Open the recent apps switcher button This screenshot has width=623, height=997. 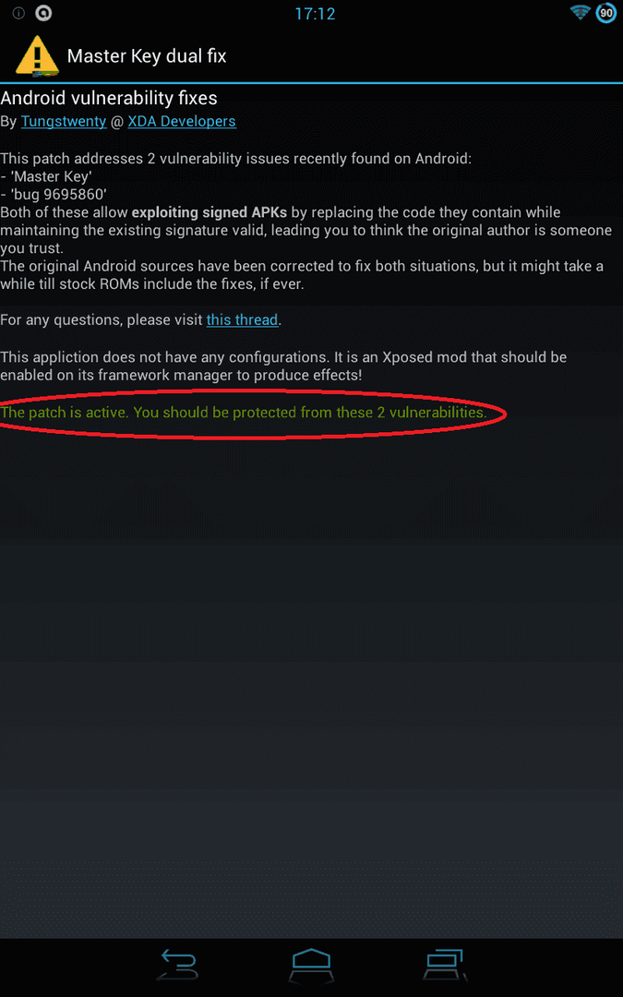pyautogui.click(x=444, y=964)
